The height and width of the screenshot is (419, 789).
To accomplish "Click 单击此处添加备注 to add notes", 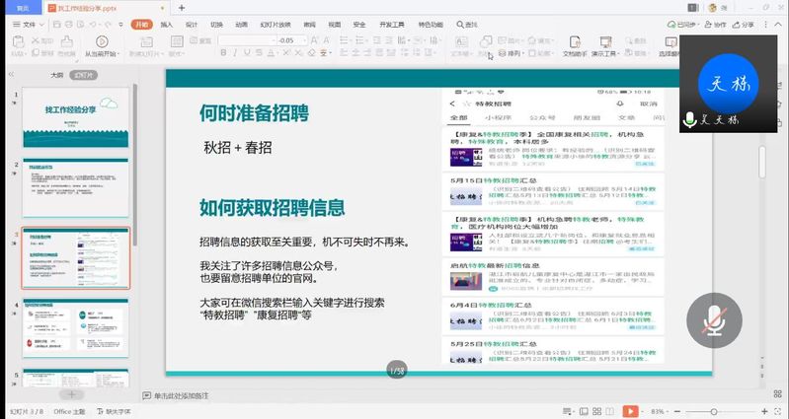I will 180,395.
